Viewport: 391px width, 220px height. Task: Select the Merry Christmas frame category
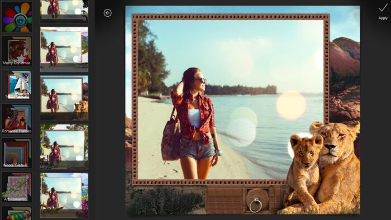click(17, 51)
